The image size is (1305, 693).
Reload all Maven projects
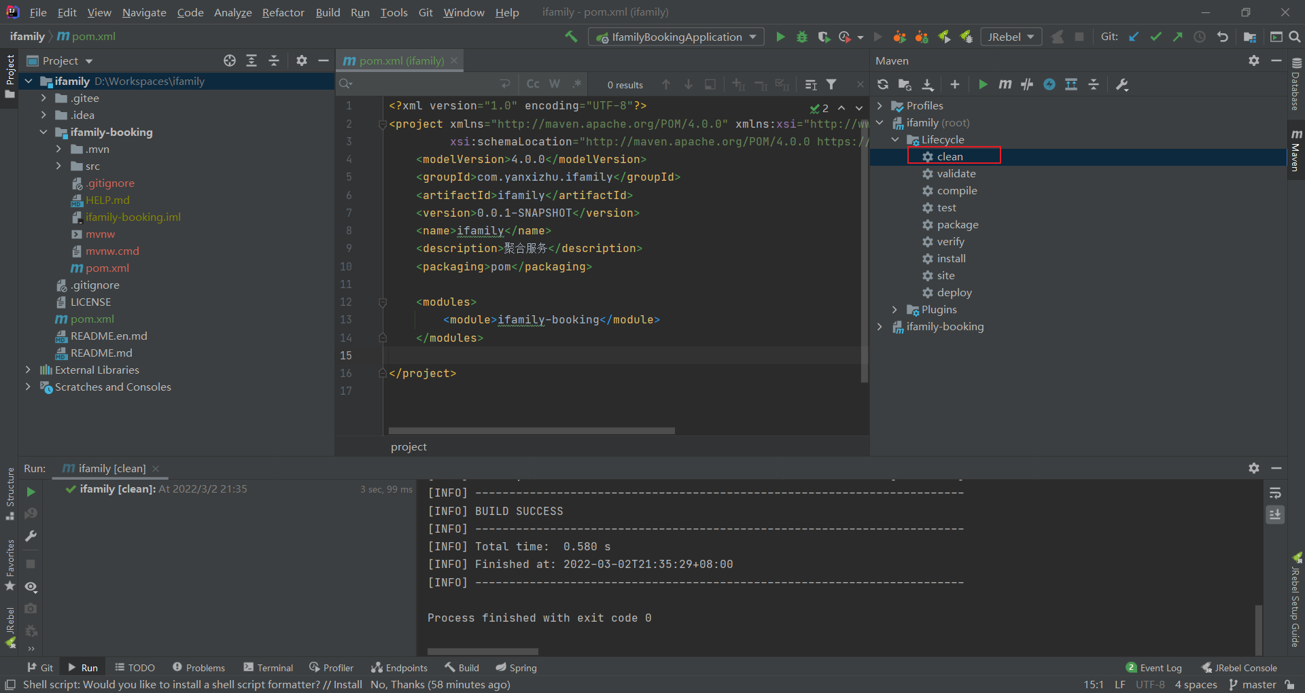[882, 84]
